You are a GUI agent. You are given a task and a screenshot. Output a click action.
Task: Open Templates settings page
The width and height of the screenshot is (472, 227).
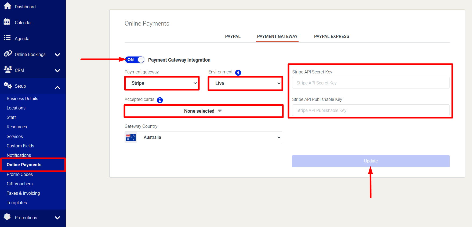click(x=17, y=203)
